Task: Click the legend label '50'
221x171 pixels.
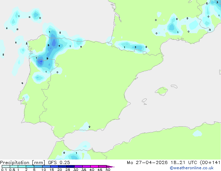Action: (108, 170)
